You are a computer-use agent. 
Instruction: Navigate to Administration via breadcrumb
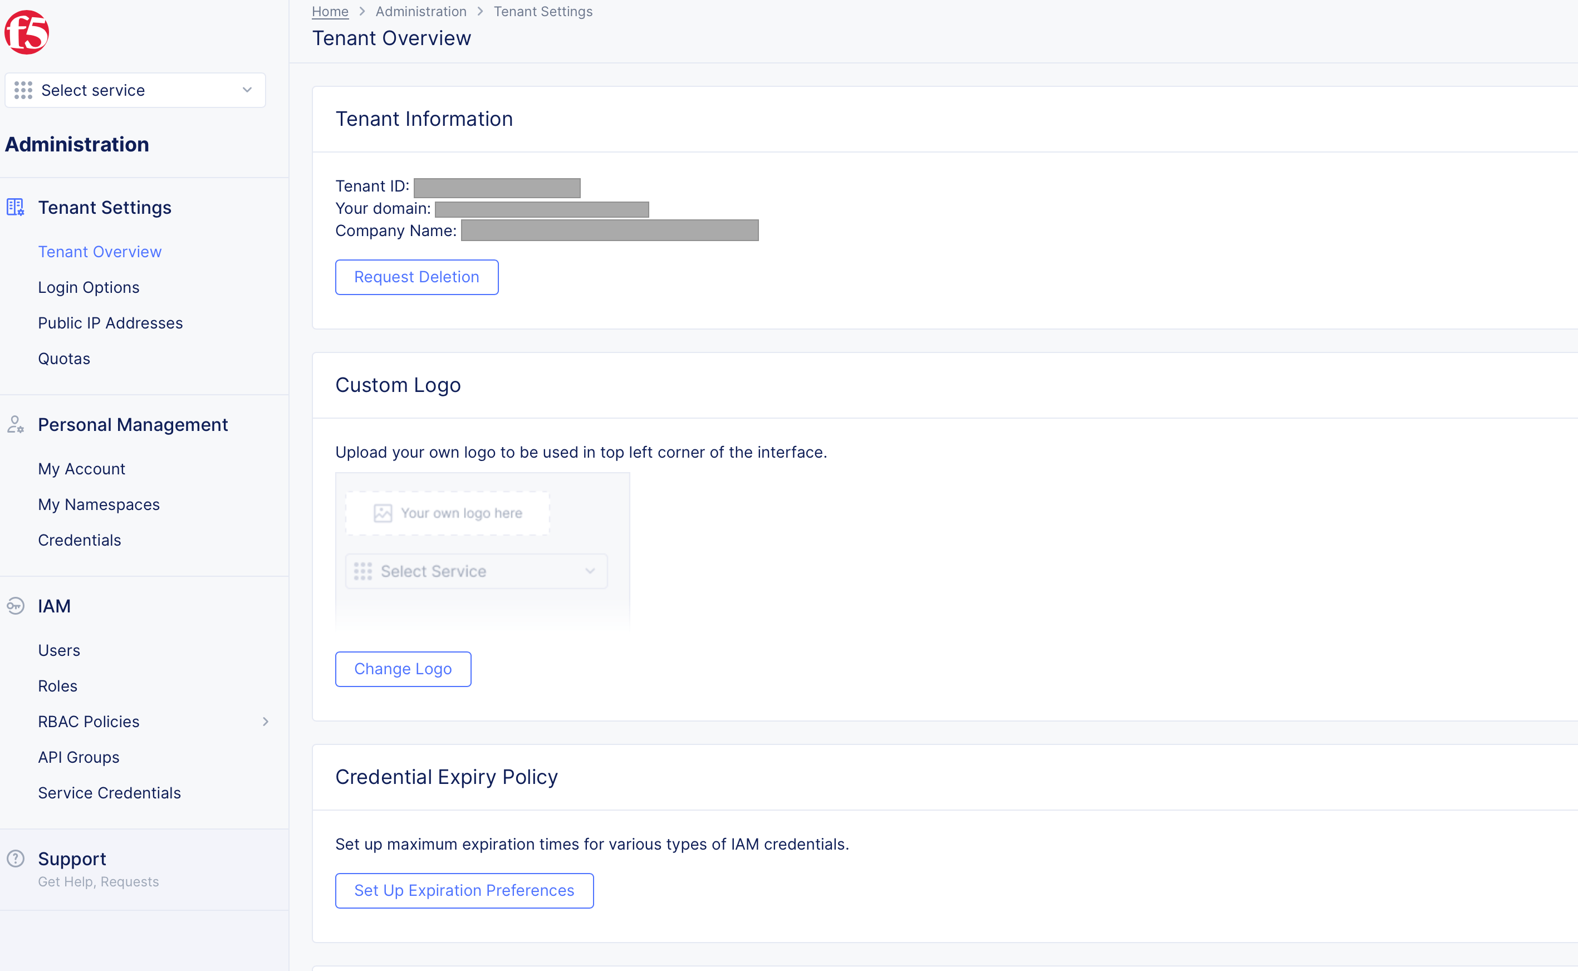click(421, 11)
